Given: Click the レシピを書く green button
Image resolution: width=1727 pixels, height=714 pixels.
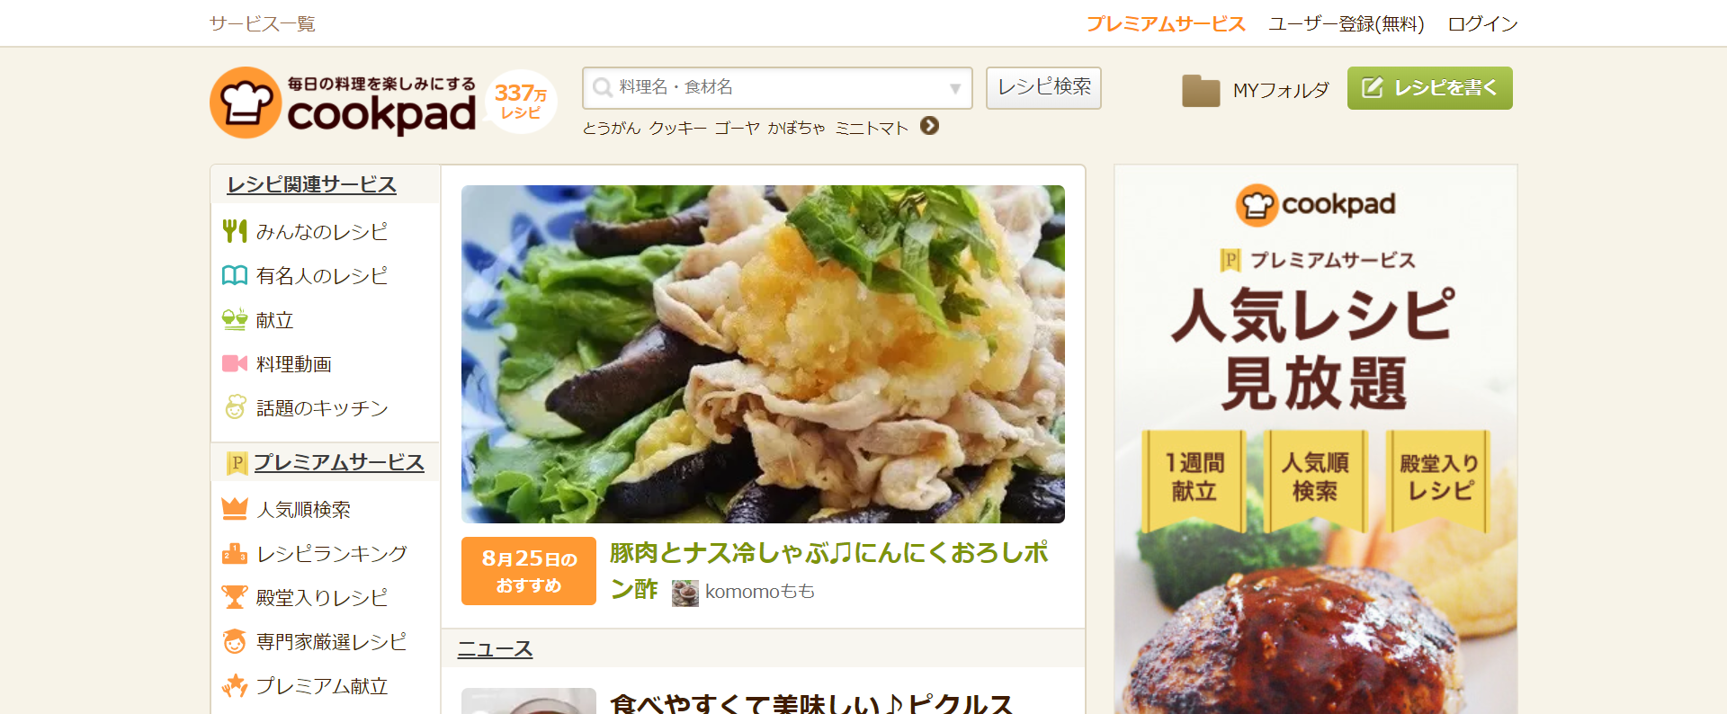Looking at the screenshot, I should click(x=1429, y=88).
